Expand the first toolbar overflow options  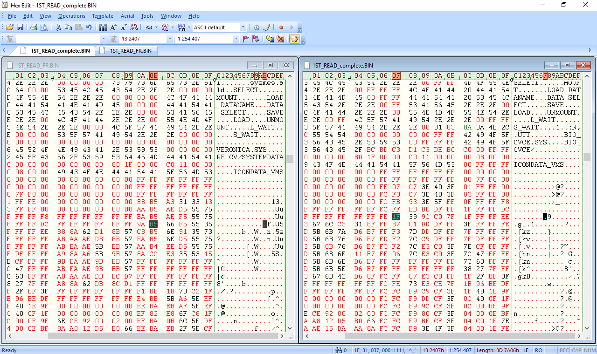pyautogui.click(x=300, y=29)
